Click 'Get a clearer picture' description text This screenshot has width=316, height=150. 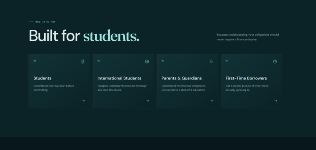pos(247,88)
